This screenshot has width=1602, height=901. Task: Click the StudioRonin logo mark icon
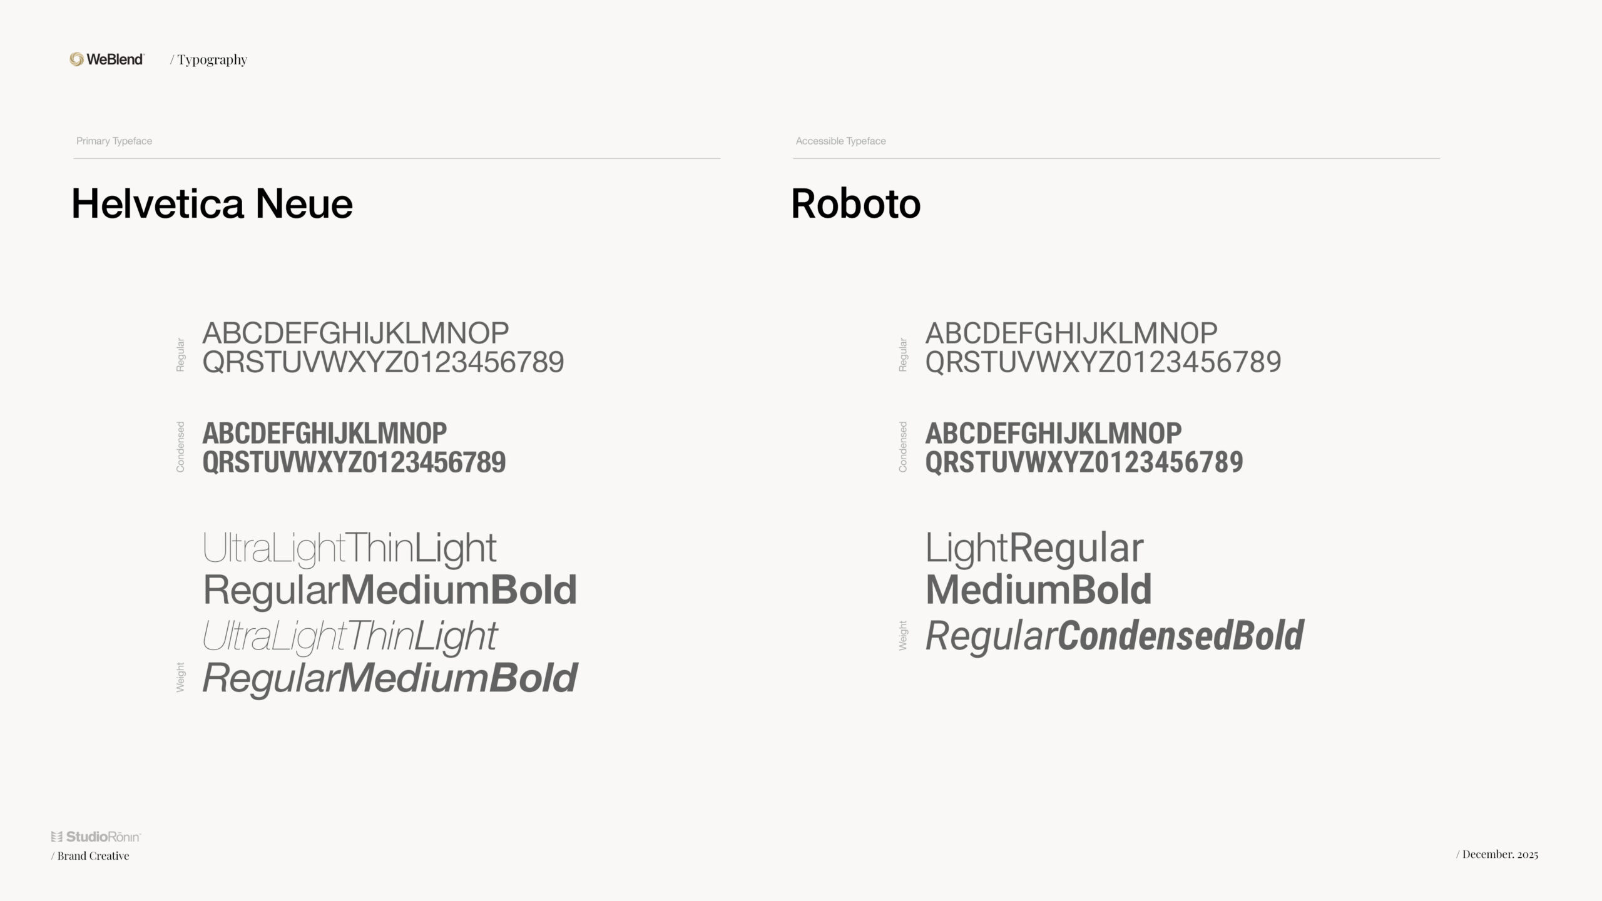(x=56, y=837)
